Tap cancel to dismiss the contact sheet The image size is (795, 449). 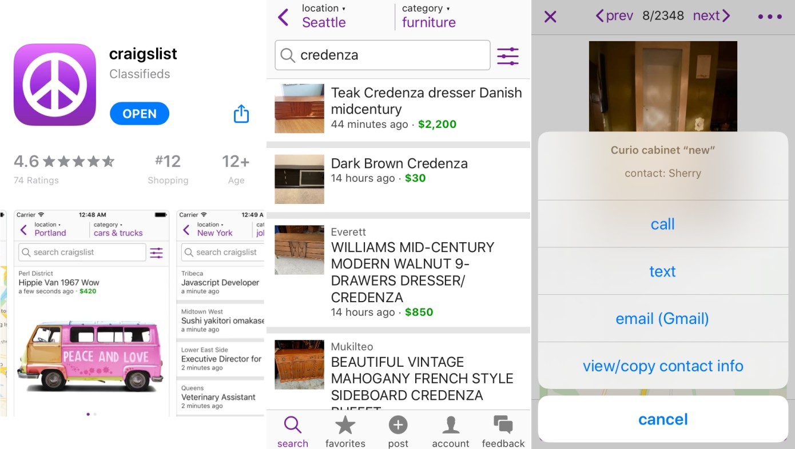pos(662,419)
